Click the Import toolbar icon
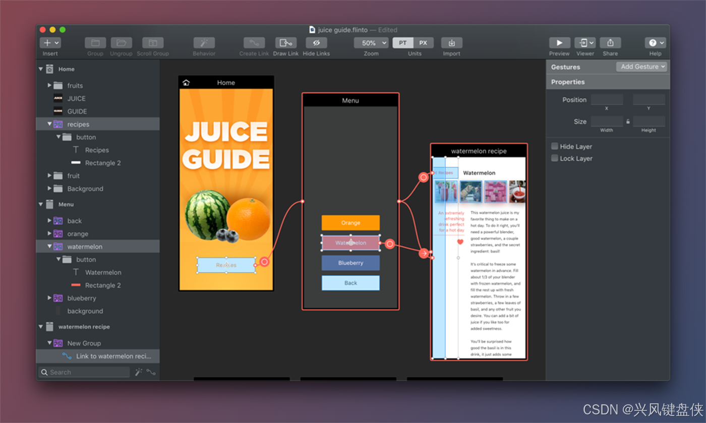The height and width of the screenshot is (423, 706). [452, 43]
